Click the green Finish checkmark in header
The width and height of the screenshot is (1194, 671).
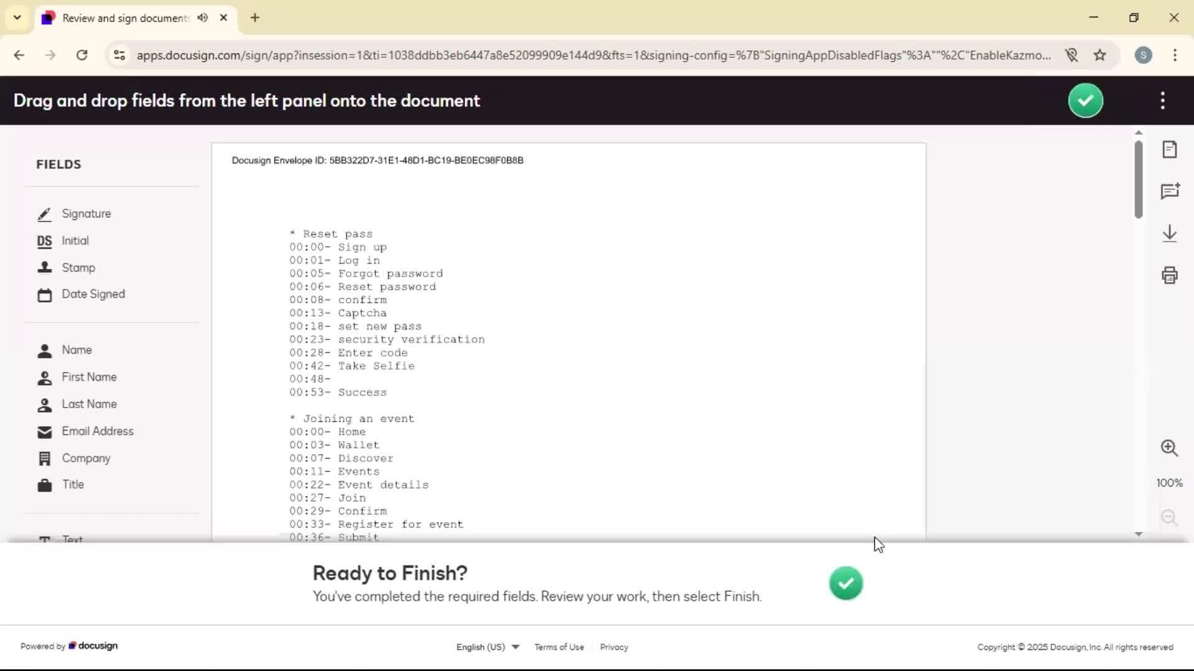(x=1086, y=101)
